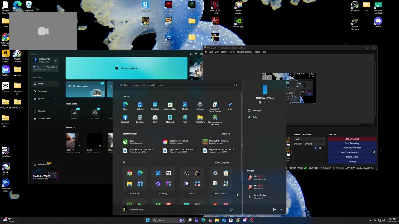The height and width of the screenshot is (224, 399).
Task: Switch CapCut account via swap icon
Action: pyautogui.click(x=55, y=61)
